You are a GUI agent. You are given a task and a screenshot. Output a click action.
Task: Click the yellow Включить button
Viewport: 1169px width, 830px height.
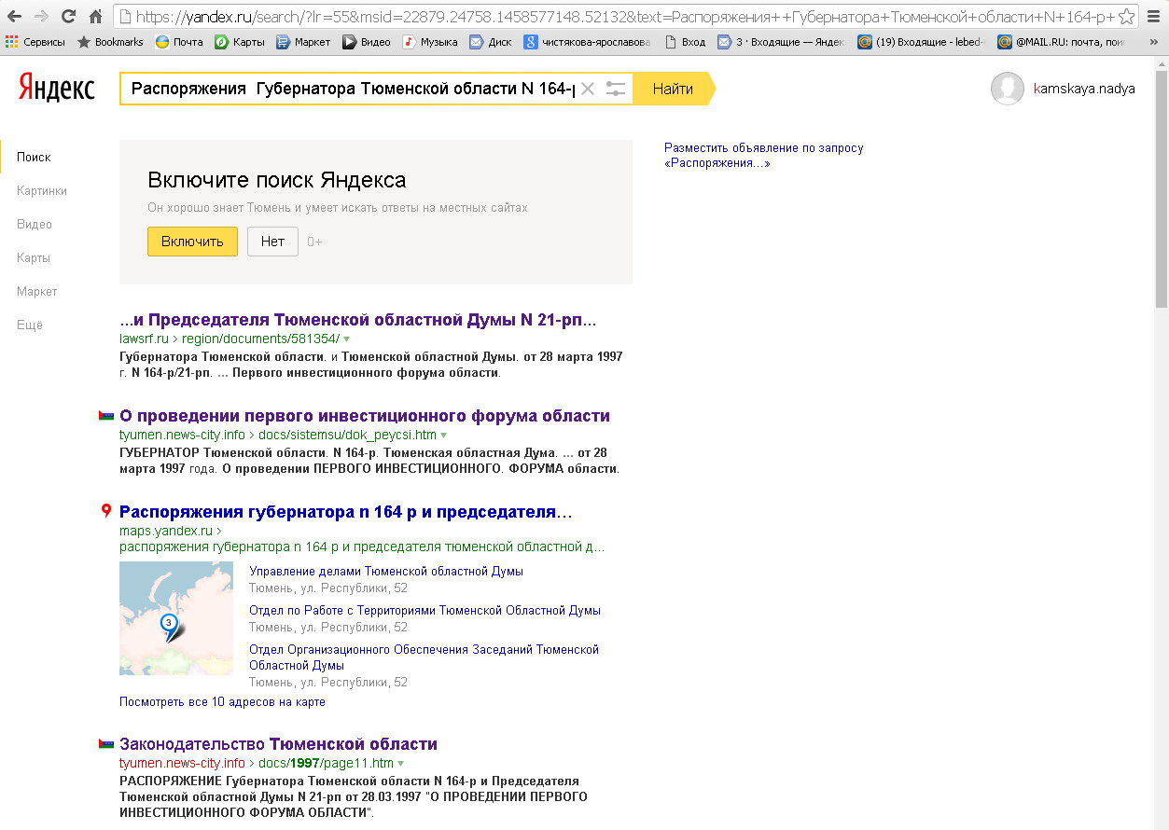(x=192, y=242)
